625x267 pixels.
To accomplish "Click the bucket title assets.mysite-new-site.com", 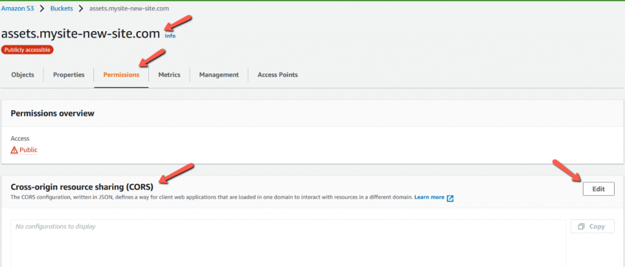I will (x=81, y=34).
